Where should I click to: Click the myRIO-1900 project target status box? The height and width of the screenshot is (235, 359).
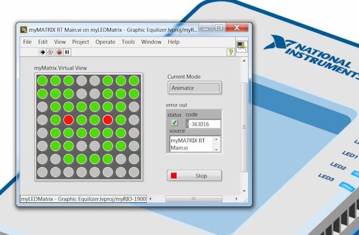(x=83, y=199)
